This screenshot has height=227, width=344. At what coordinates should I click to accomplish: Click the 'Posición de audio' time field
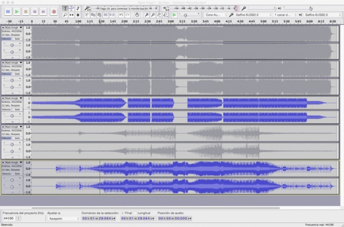[x=175, y=218]
